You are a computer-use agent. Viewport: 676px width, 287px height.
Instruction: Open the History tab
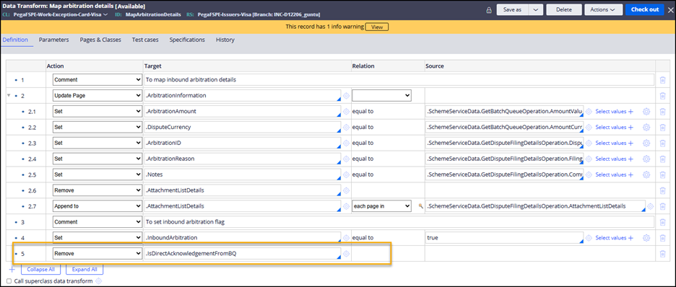[225, 40]
